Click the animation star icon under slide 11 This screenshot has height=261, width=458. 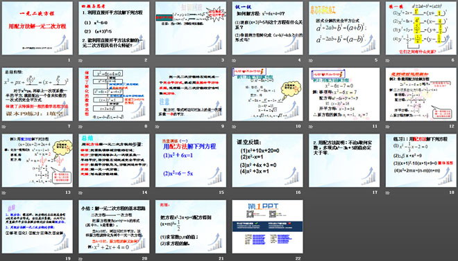(310, 127)
